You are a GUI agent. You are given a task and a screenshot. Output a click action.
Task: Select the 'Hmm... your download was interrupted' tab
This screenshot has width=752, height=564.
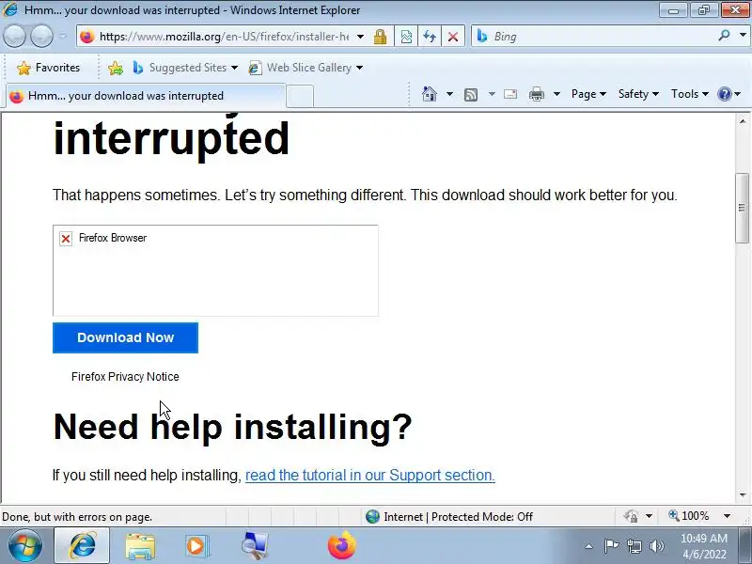pos(146,96)
